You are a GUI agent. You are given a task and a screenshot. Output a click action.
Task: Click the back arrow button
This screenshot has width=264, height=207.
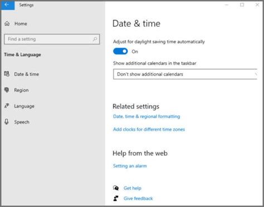click(7, 5)
